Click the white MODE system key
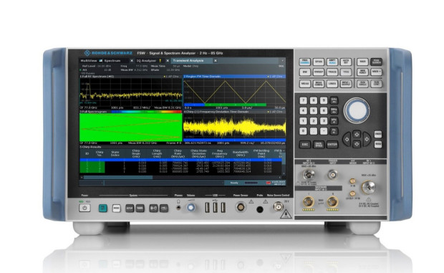444x273 pixels. coord(117,209)
